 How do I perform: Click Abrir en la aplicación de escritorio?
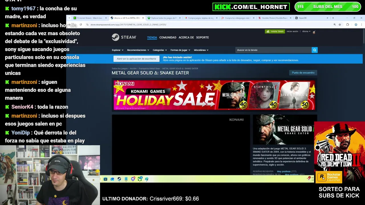click(136, 59)
